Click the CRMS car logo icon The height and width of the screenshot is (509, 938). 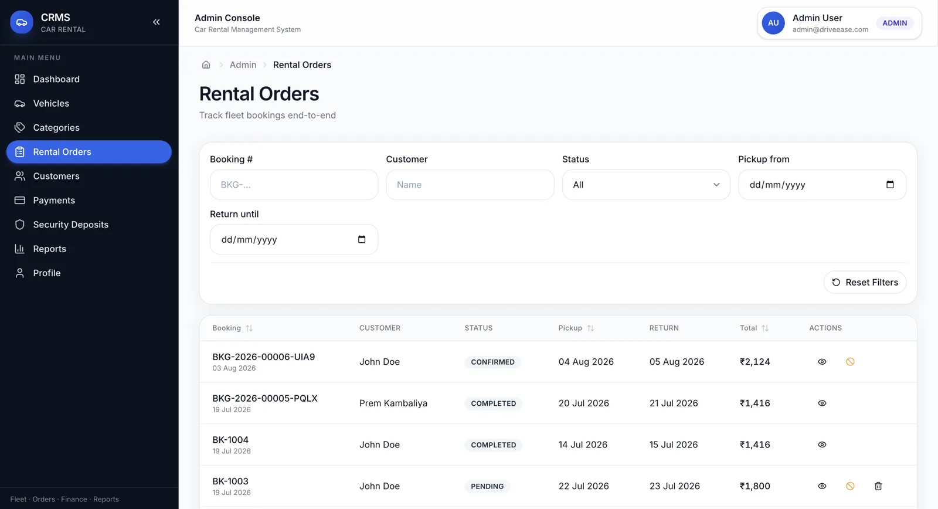tap(22, 22)
